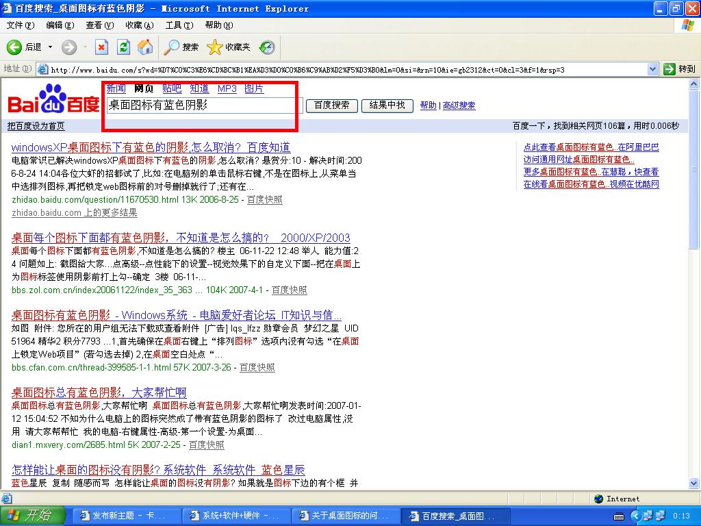Open the 查看(V) menu
This screenshot has width=701, height=526.
click(100, 25)
